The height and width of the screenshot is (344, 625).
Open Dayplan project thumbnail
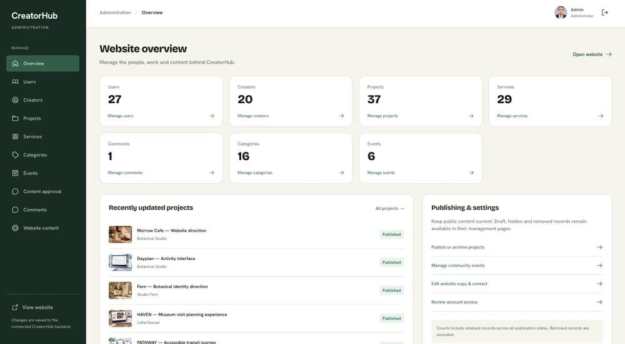[121, 262]
